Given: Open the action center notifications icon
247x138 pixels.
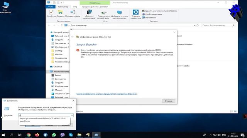Looking at the screenshot, I should [243, 135].
